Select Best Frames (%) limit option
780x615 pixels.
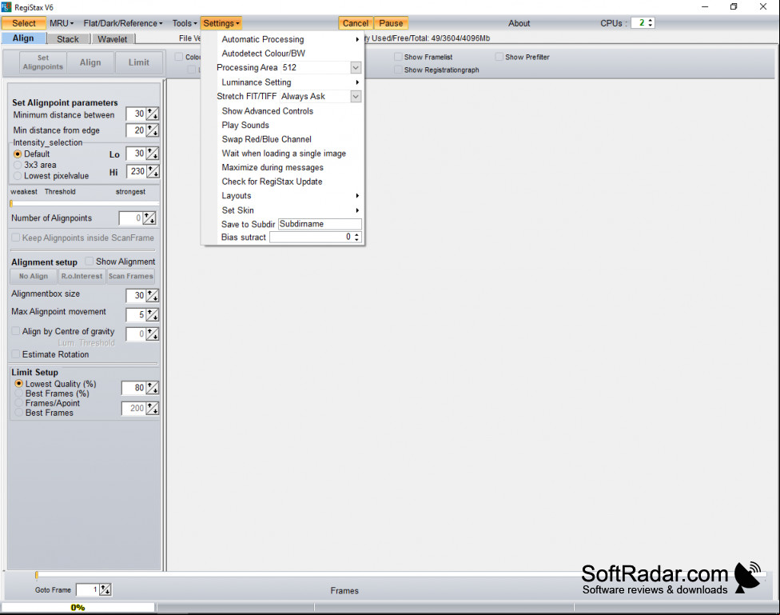point(19,393)
